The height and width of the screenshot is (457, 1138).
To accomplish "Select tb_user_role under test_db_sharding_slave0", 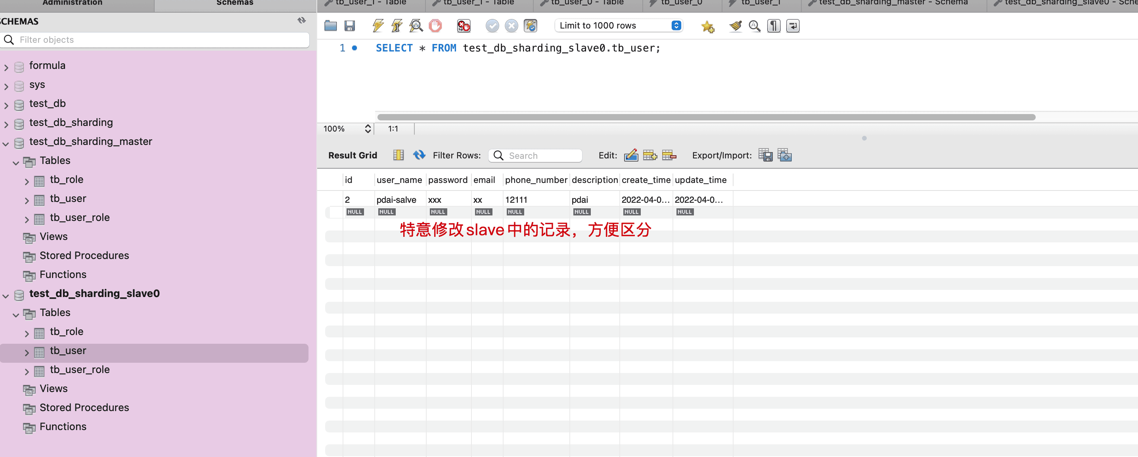I will click(80, 369).
